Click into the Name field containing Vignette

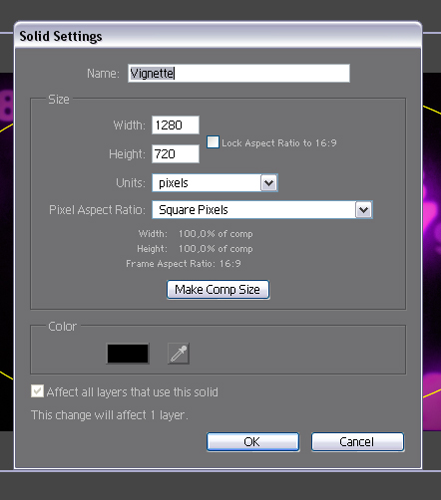[238, 73]
